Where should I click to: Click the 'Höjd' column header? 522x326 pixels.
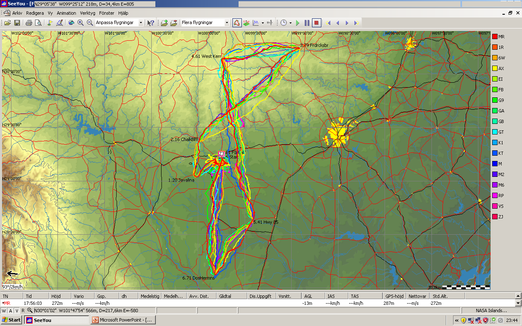[x=60, y=296]
